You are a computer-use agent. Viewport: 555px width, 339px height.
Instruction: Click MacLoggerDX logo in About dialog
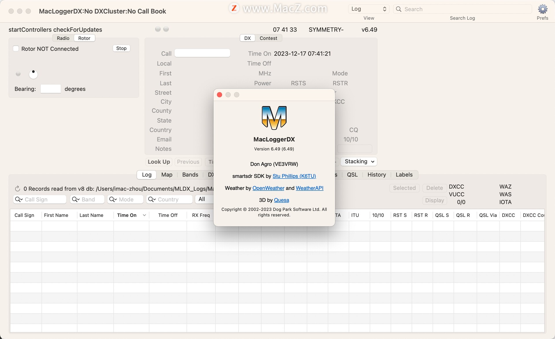tap(274, 118)
